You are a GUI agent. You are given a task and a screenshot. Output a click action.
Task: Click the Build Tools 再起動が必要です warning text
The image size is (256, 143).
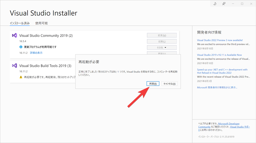[50, 77]
